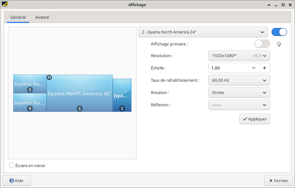Enable the Affichage primaire switch

[262, 44]
